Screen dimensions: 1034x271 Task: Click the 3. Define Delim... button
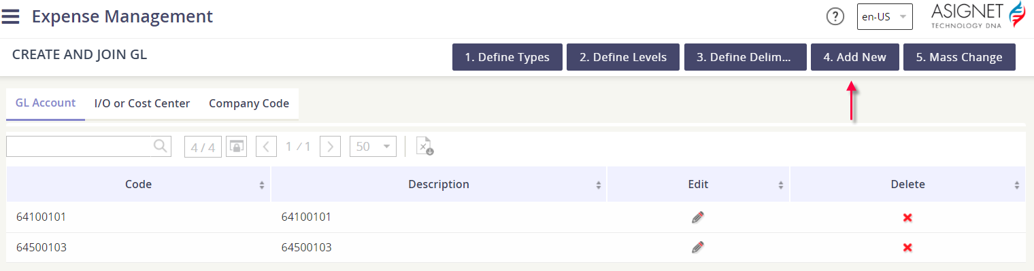(745, 57)
